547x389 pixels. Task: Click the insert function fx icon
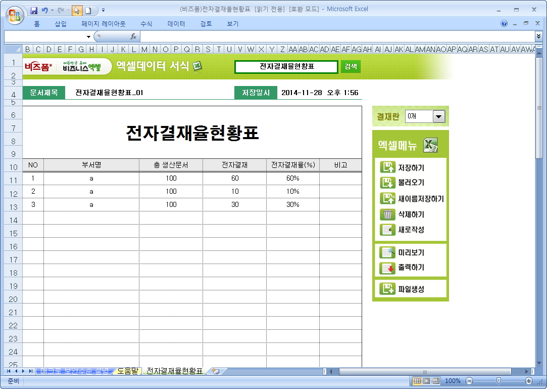click(x=133, y=36)
